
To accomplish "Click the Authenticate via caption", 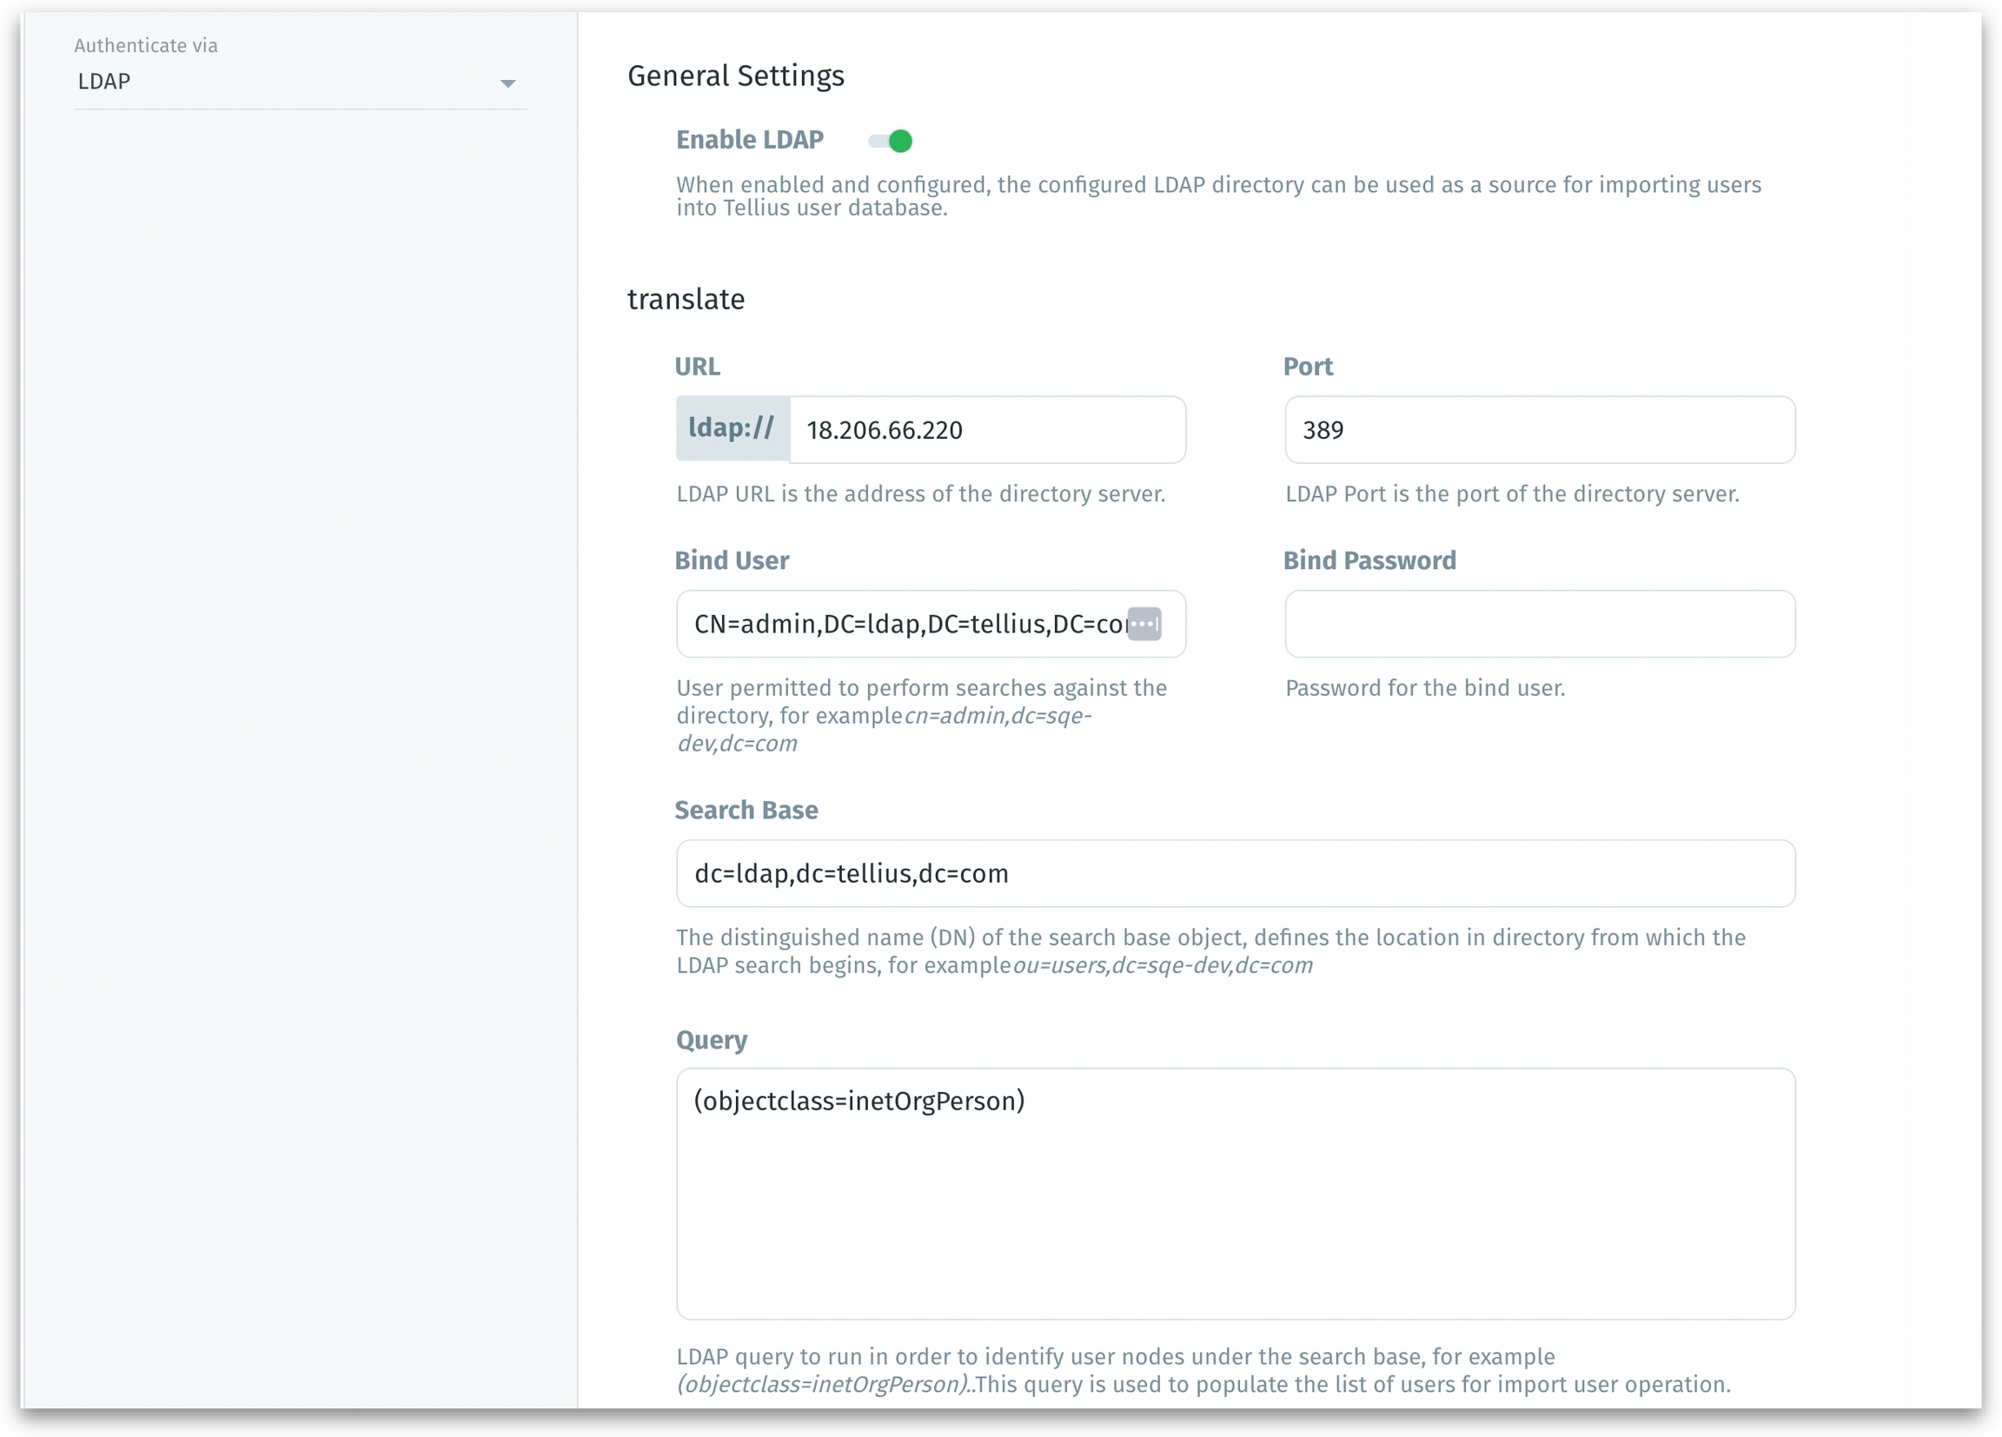I will pos(146,46).
